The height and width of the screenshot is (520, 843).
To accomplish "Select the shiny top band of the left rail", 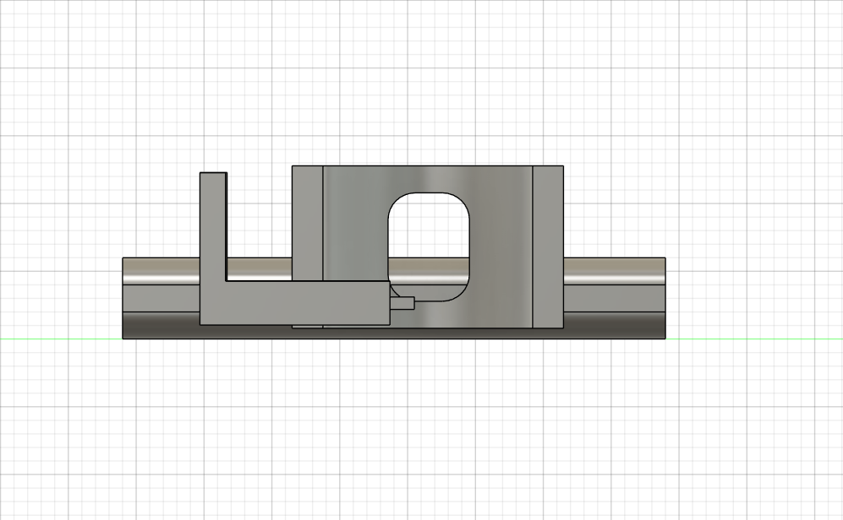I will 161,270.
